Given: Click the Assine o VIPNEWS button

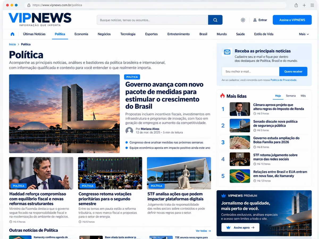Looking at the screenshot, I should [292, 20].
